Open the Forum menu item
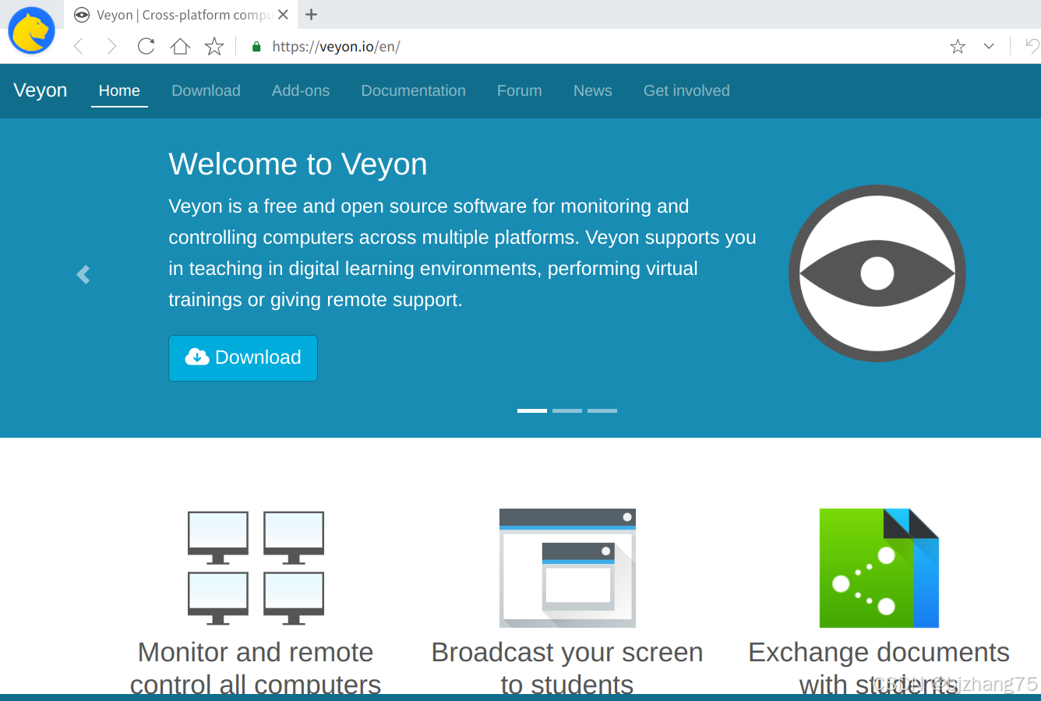The width and height of the screenshot is (1041, 701). tap(519, 91)
